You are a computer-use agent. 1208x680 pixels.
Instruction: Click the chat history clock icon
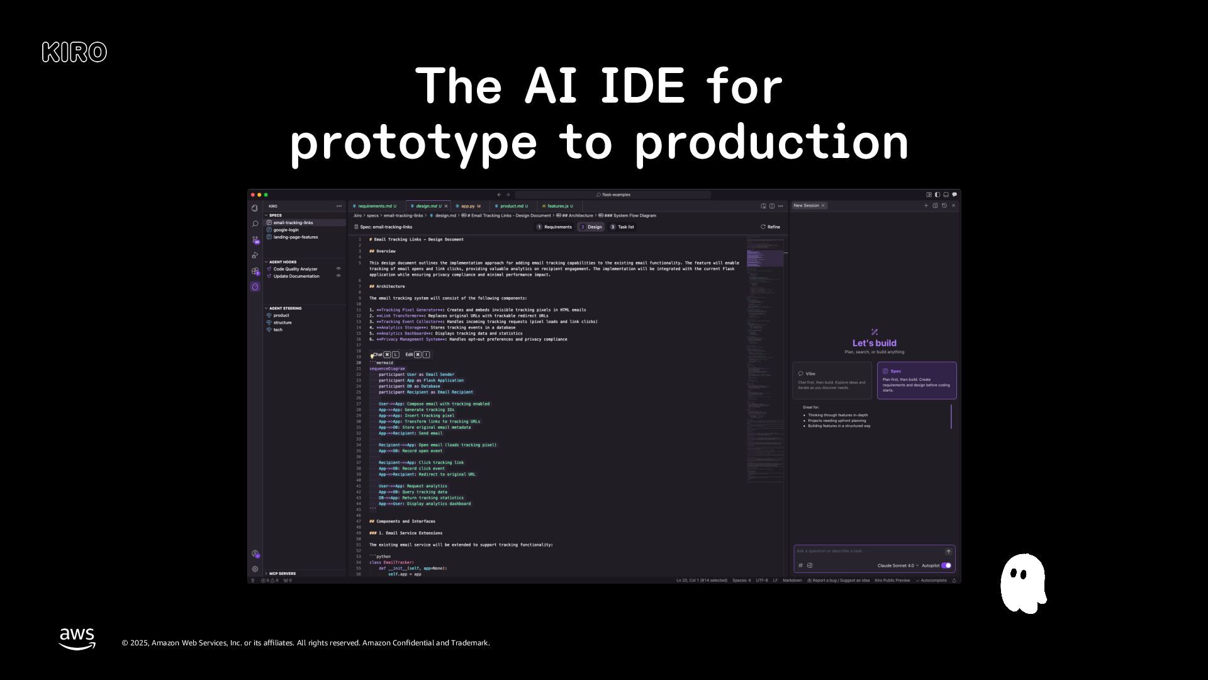pyautogui.click(x=944, y=206)
